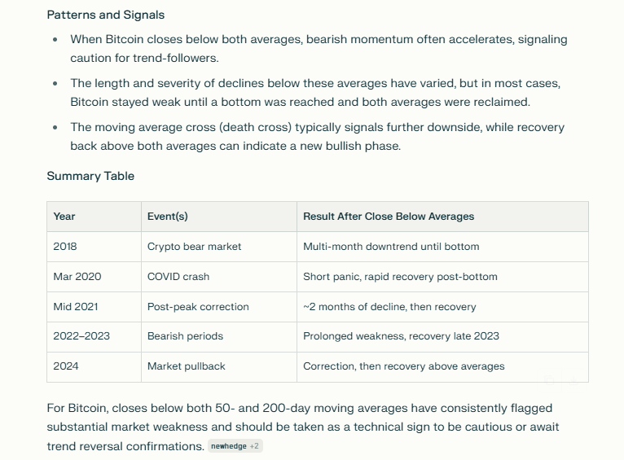624x460 pixels.
Task: Select the 2024 year cell
Action: (66, 366)
